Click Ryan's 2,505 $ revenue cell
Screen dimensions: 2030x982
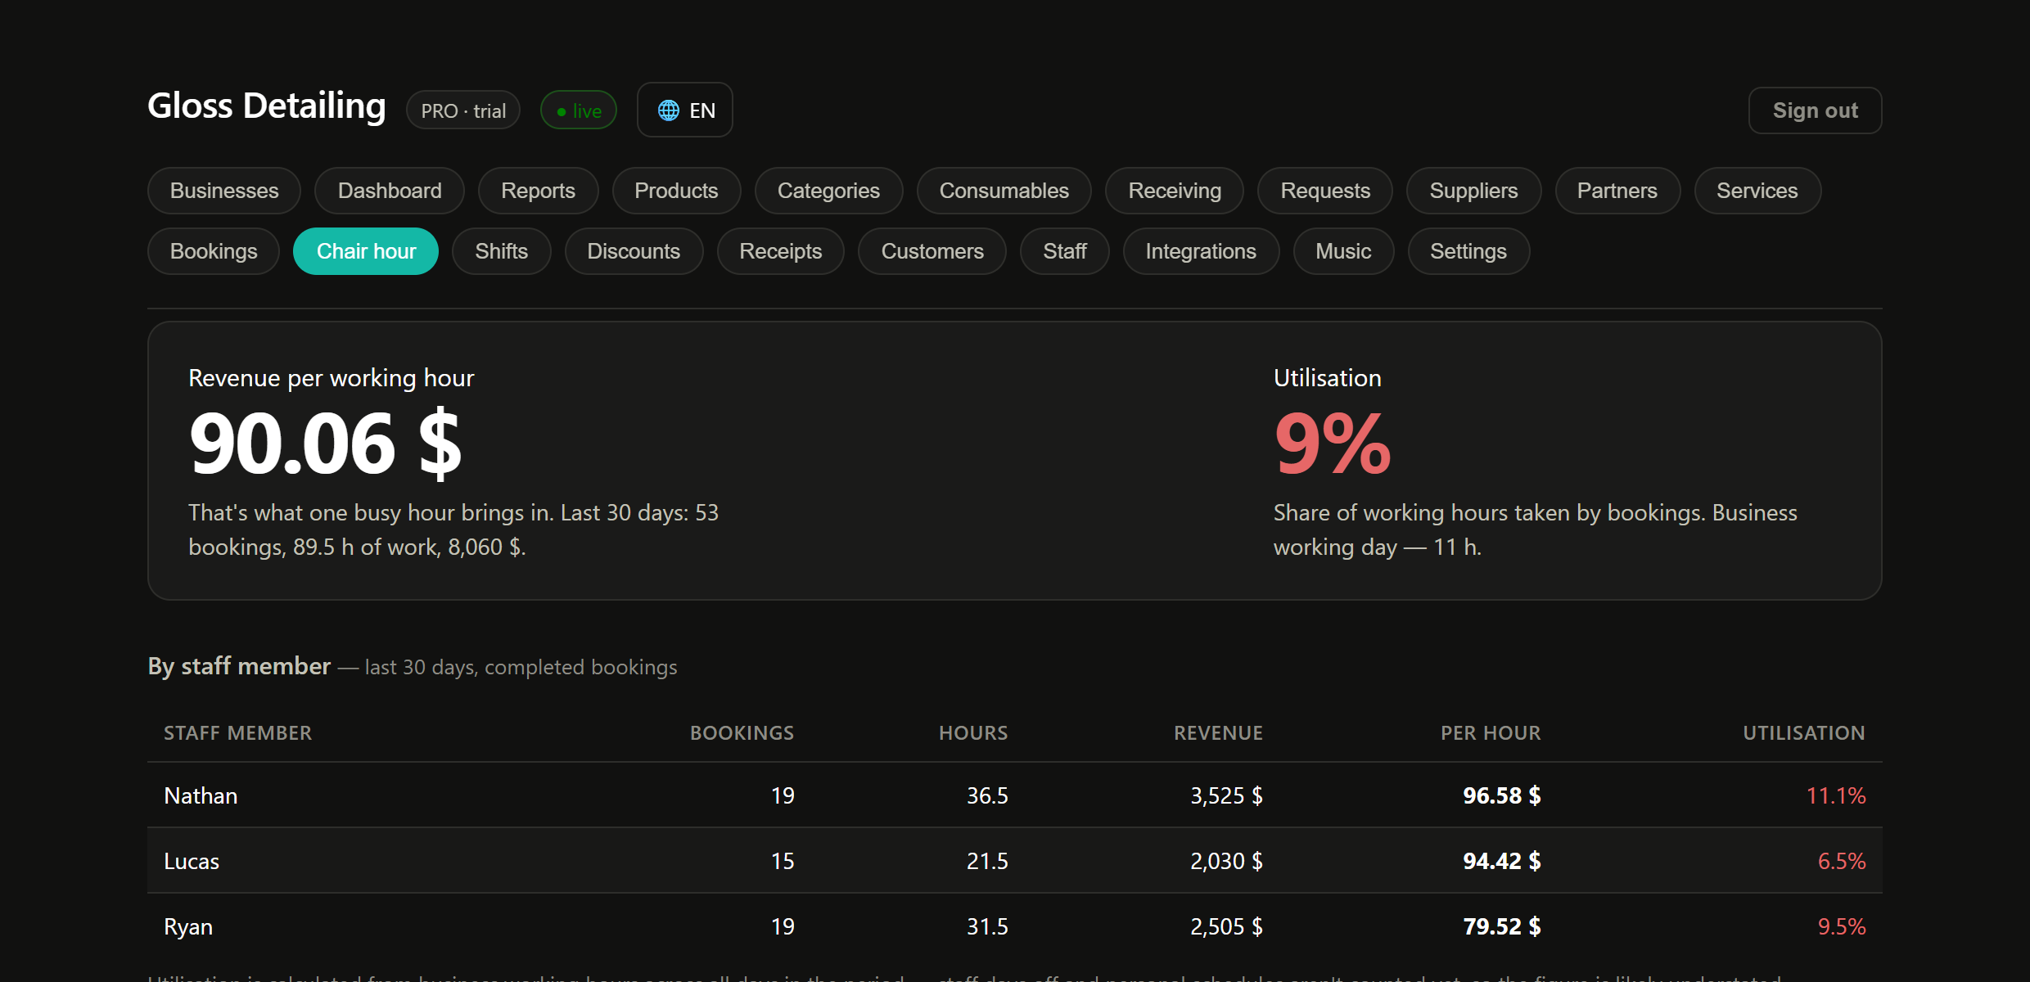click(1226, 926)
